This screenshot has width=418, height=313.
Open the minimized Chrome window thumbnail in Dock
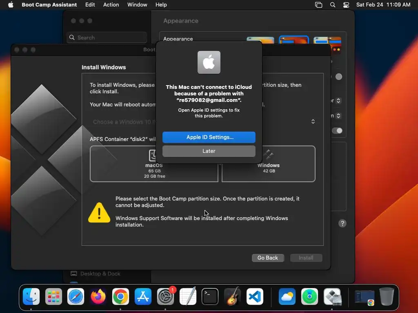pyautogui.click(x=365, y=297)
